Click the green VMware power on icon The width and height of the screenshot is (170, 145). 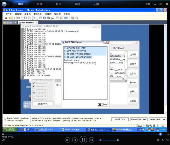pyautogui.click(x=14, y=18)
